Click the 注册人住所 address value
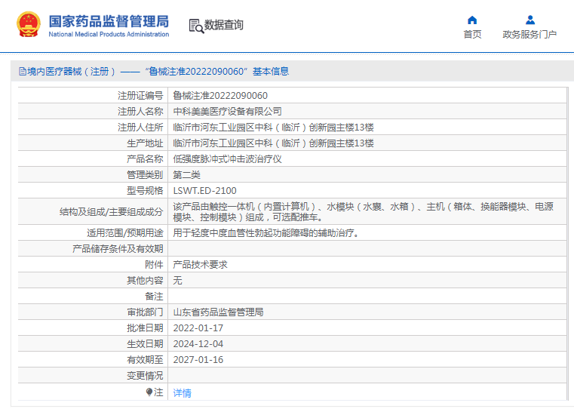The height and width of the screenshot is (409, 574). (274, 128)
